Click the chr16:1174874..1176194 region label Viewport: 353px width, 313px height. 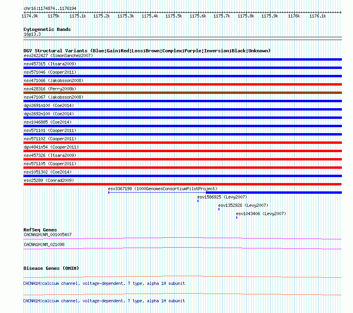tap(50, 9)
